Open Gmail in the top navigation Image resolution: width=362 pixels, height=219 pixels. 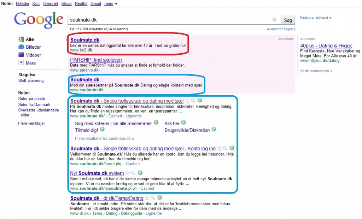pos(95,4)
